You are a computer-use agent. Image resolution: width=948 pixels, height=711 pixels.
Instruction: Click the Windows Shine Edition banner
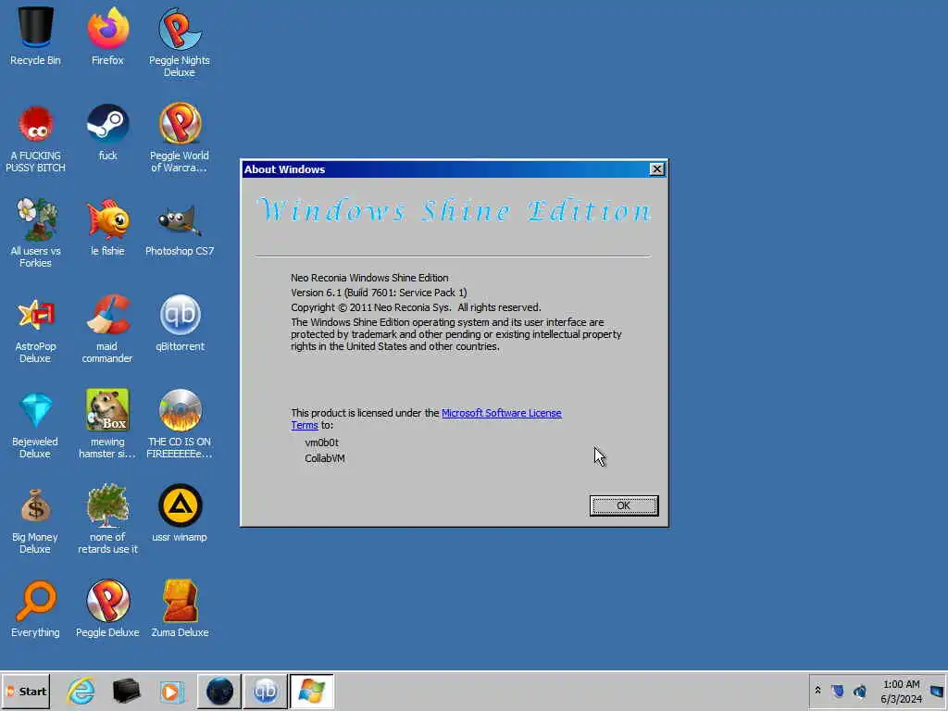click(454, 211)
